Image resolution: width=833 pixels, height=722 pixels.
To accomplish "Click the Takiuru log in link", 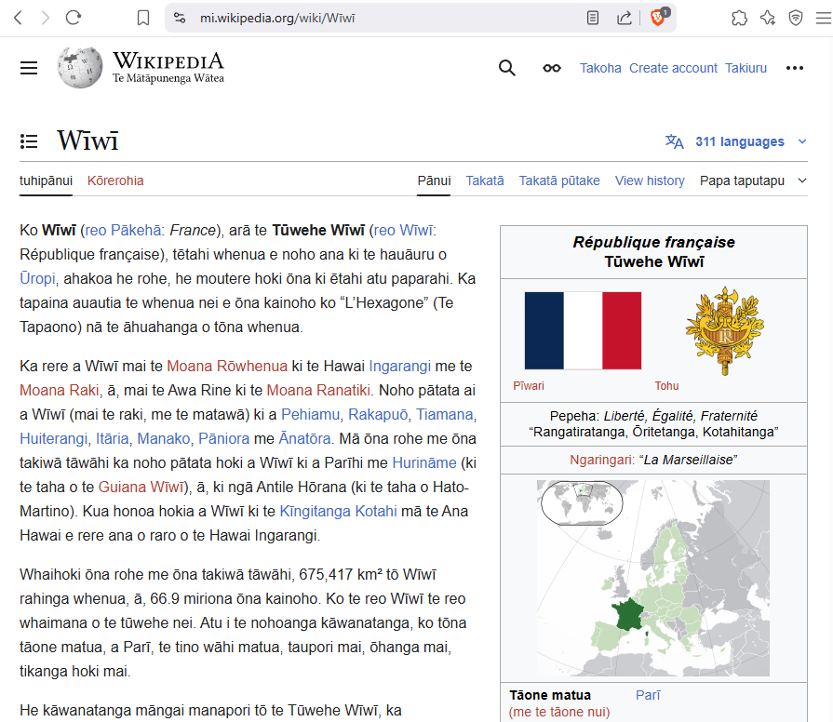I will click(x=746, y=68).
